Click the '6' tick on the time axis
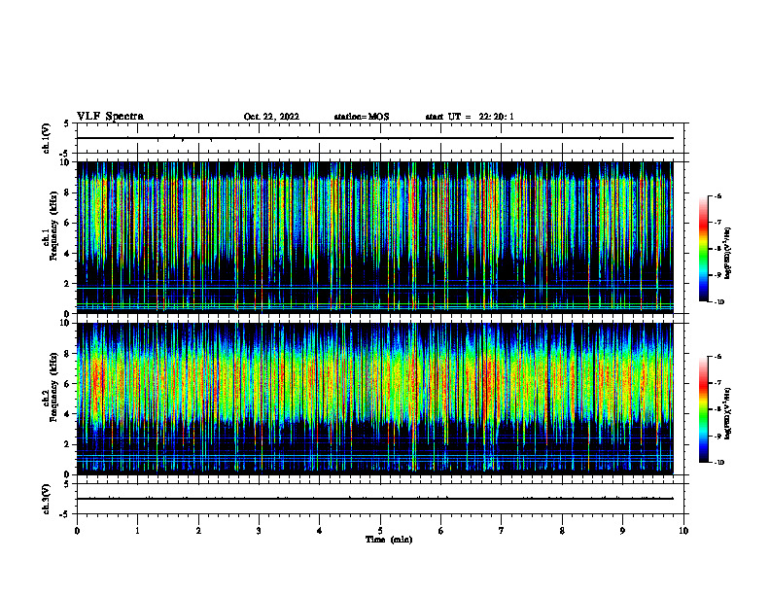The height and width of the screenshot is (595, 770). pos(440,531)
